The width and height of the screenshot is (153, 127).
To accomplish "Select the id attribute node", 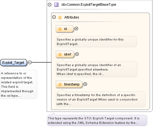I will 65,29.
